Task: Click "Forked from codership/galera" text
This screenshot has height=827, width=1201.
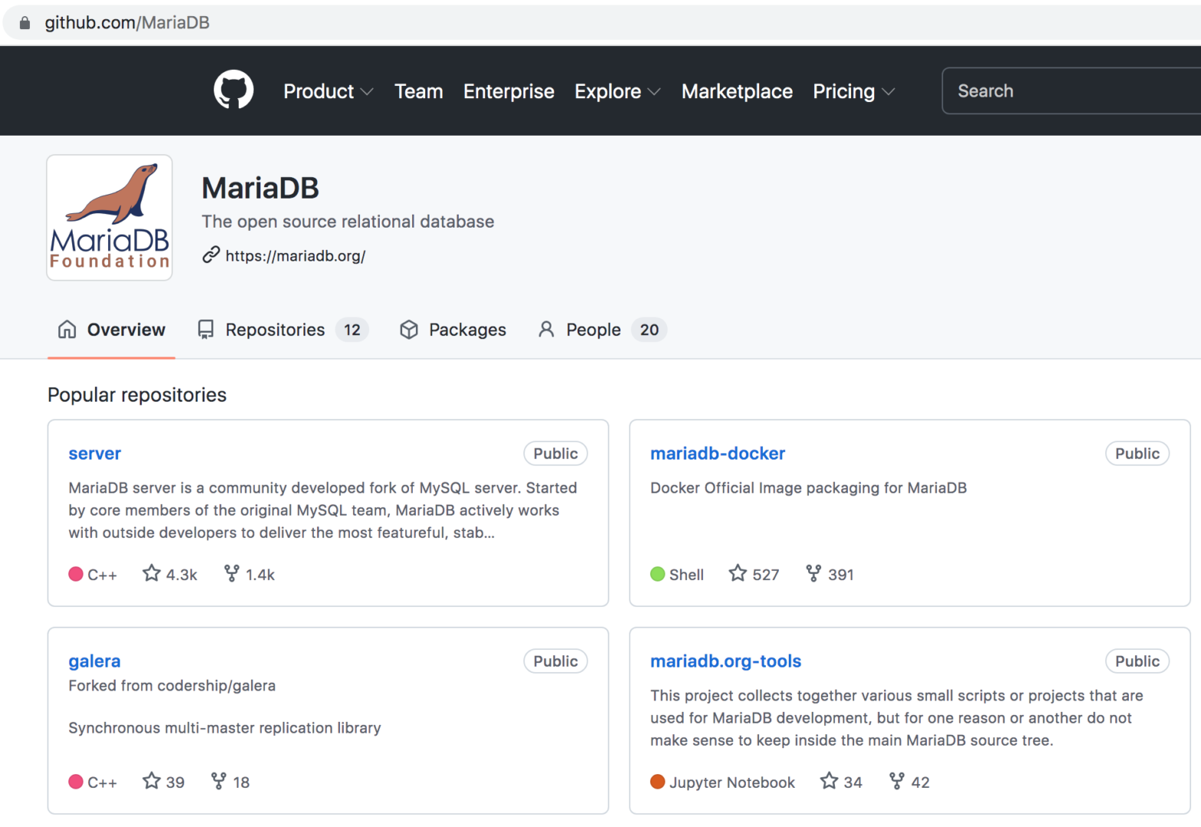Action: 172,685
